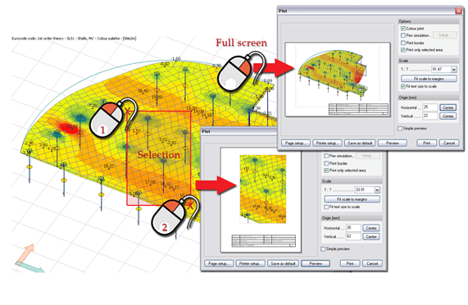The height and width of the screenshot is (305, 468).
Task: Click the Setup button beside Pen simulation in 91.47 dialog
Action: point(444,35)
